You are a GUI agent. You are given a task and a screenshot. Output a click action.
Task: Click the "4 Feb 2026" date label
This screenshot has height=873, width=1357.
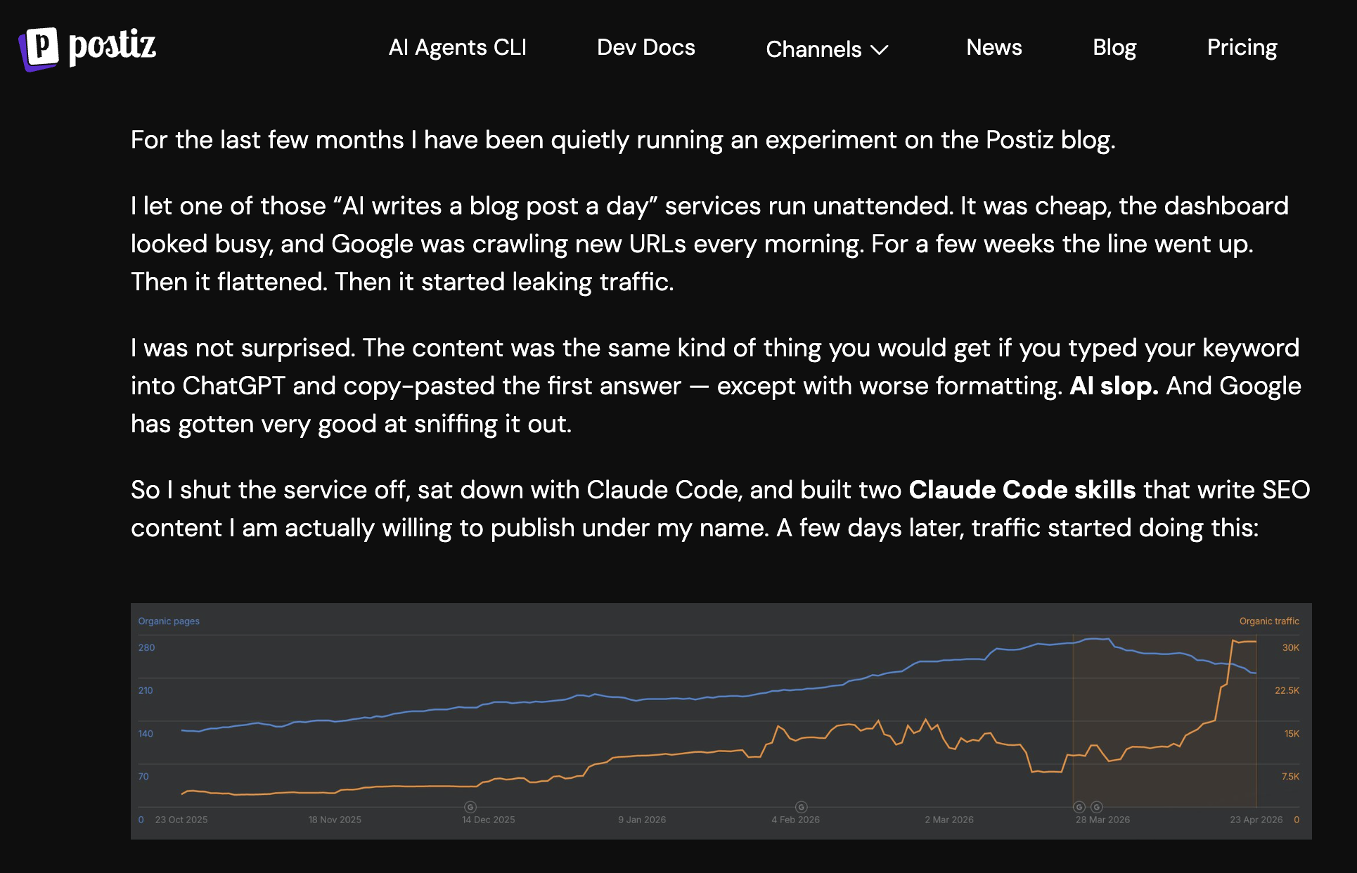796,820
